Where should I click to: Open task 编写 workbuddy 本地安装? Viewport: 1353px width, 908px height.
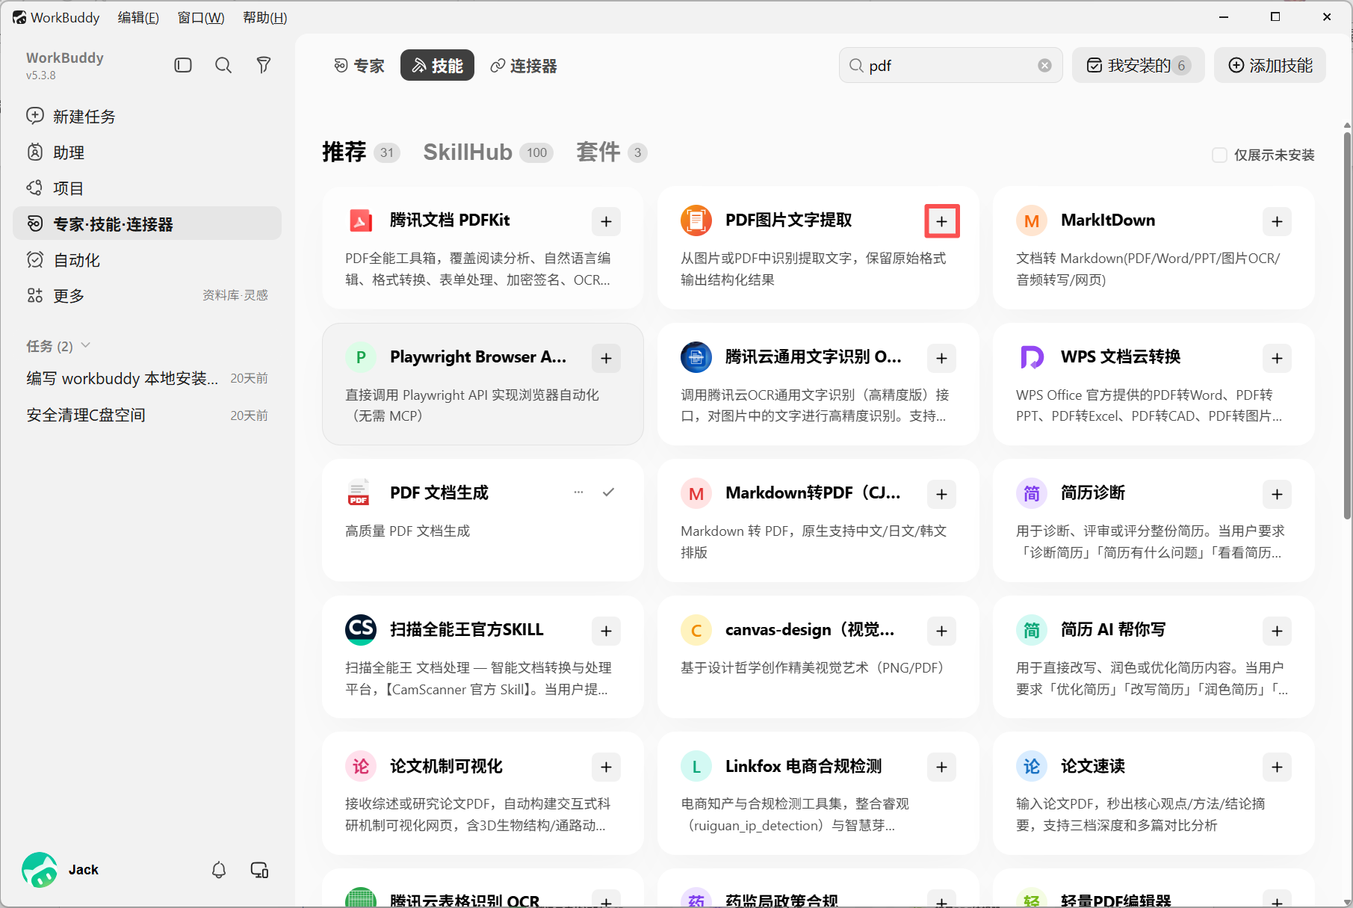(x=147, y=379)
